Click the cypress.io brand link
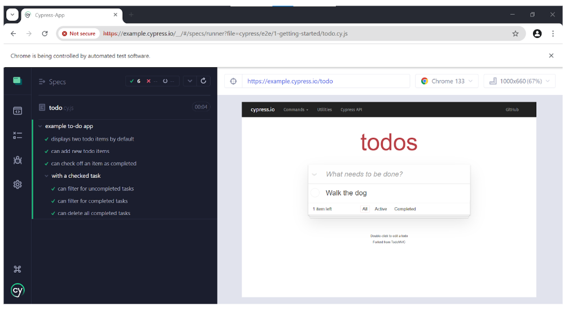The image size is (568, 310). coord(263,110)
